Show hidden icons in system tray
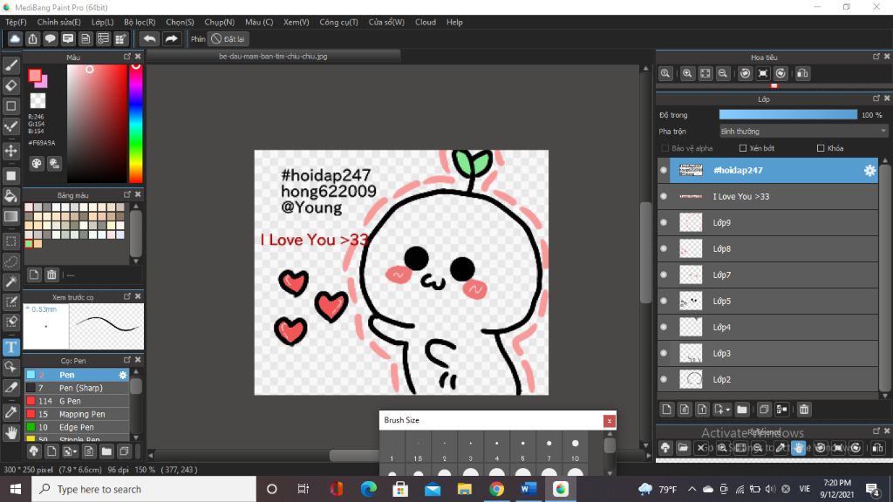This screenshot has width=893, height=502. [x=692, y=489]
